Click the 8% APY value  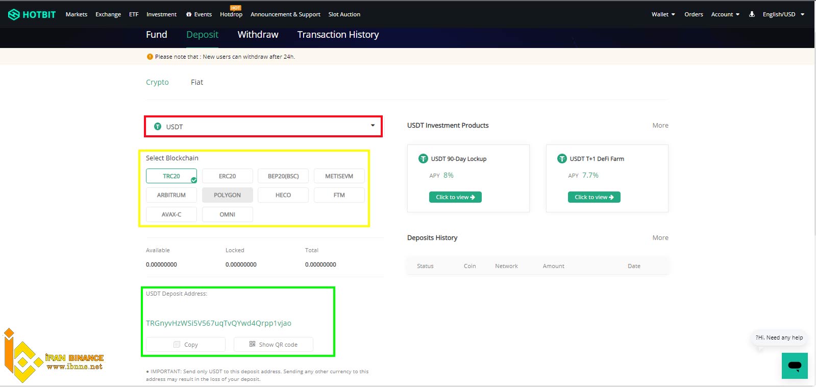point(449,175)
